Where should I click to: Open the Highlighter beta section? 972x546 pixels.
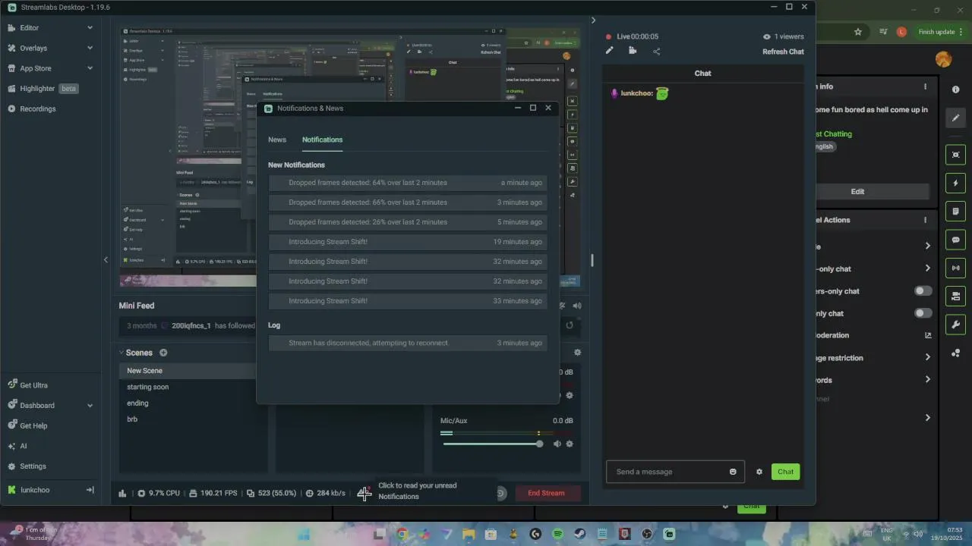[x=43, y=89]
